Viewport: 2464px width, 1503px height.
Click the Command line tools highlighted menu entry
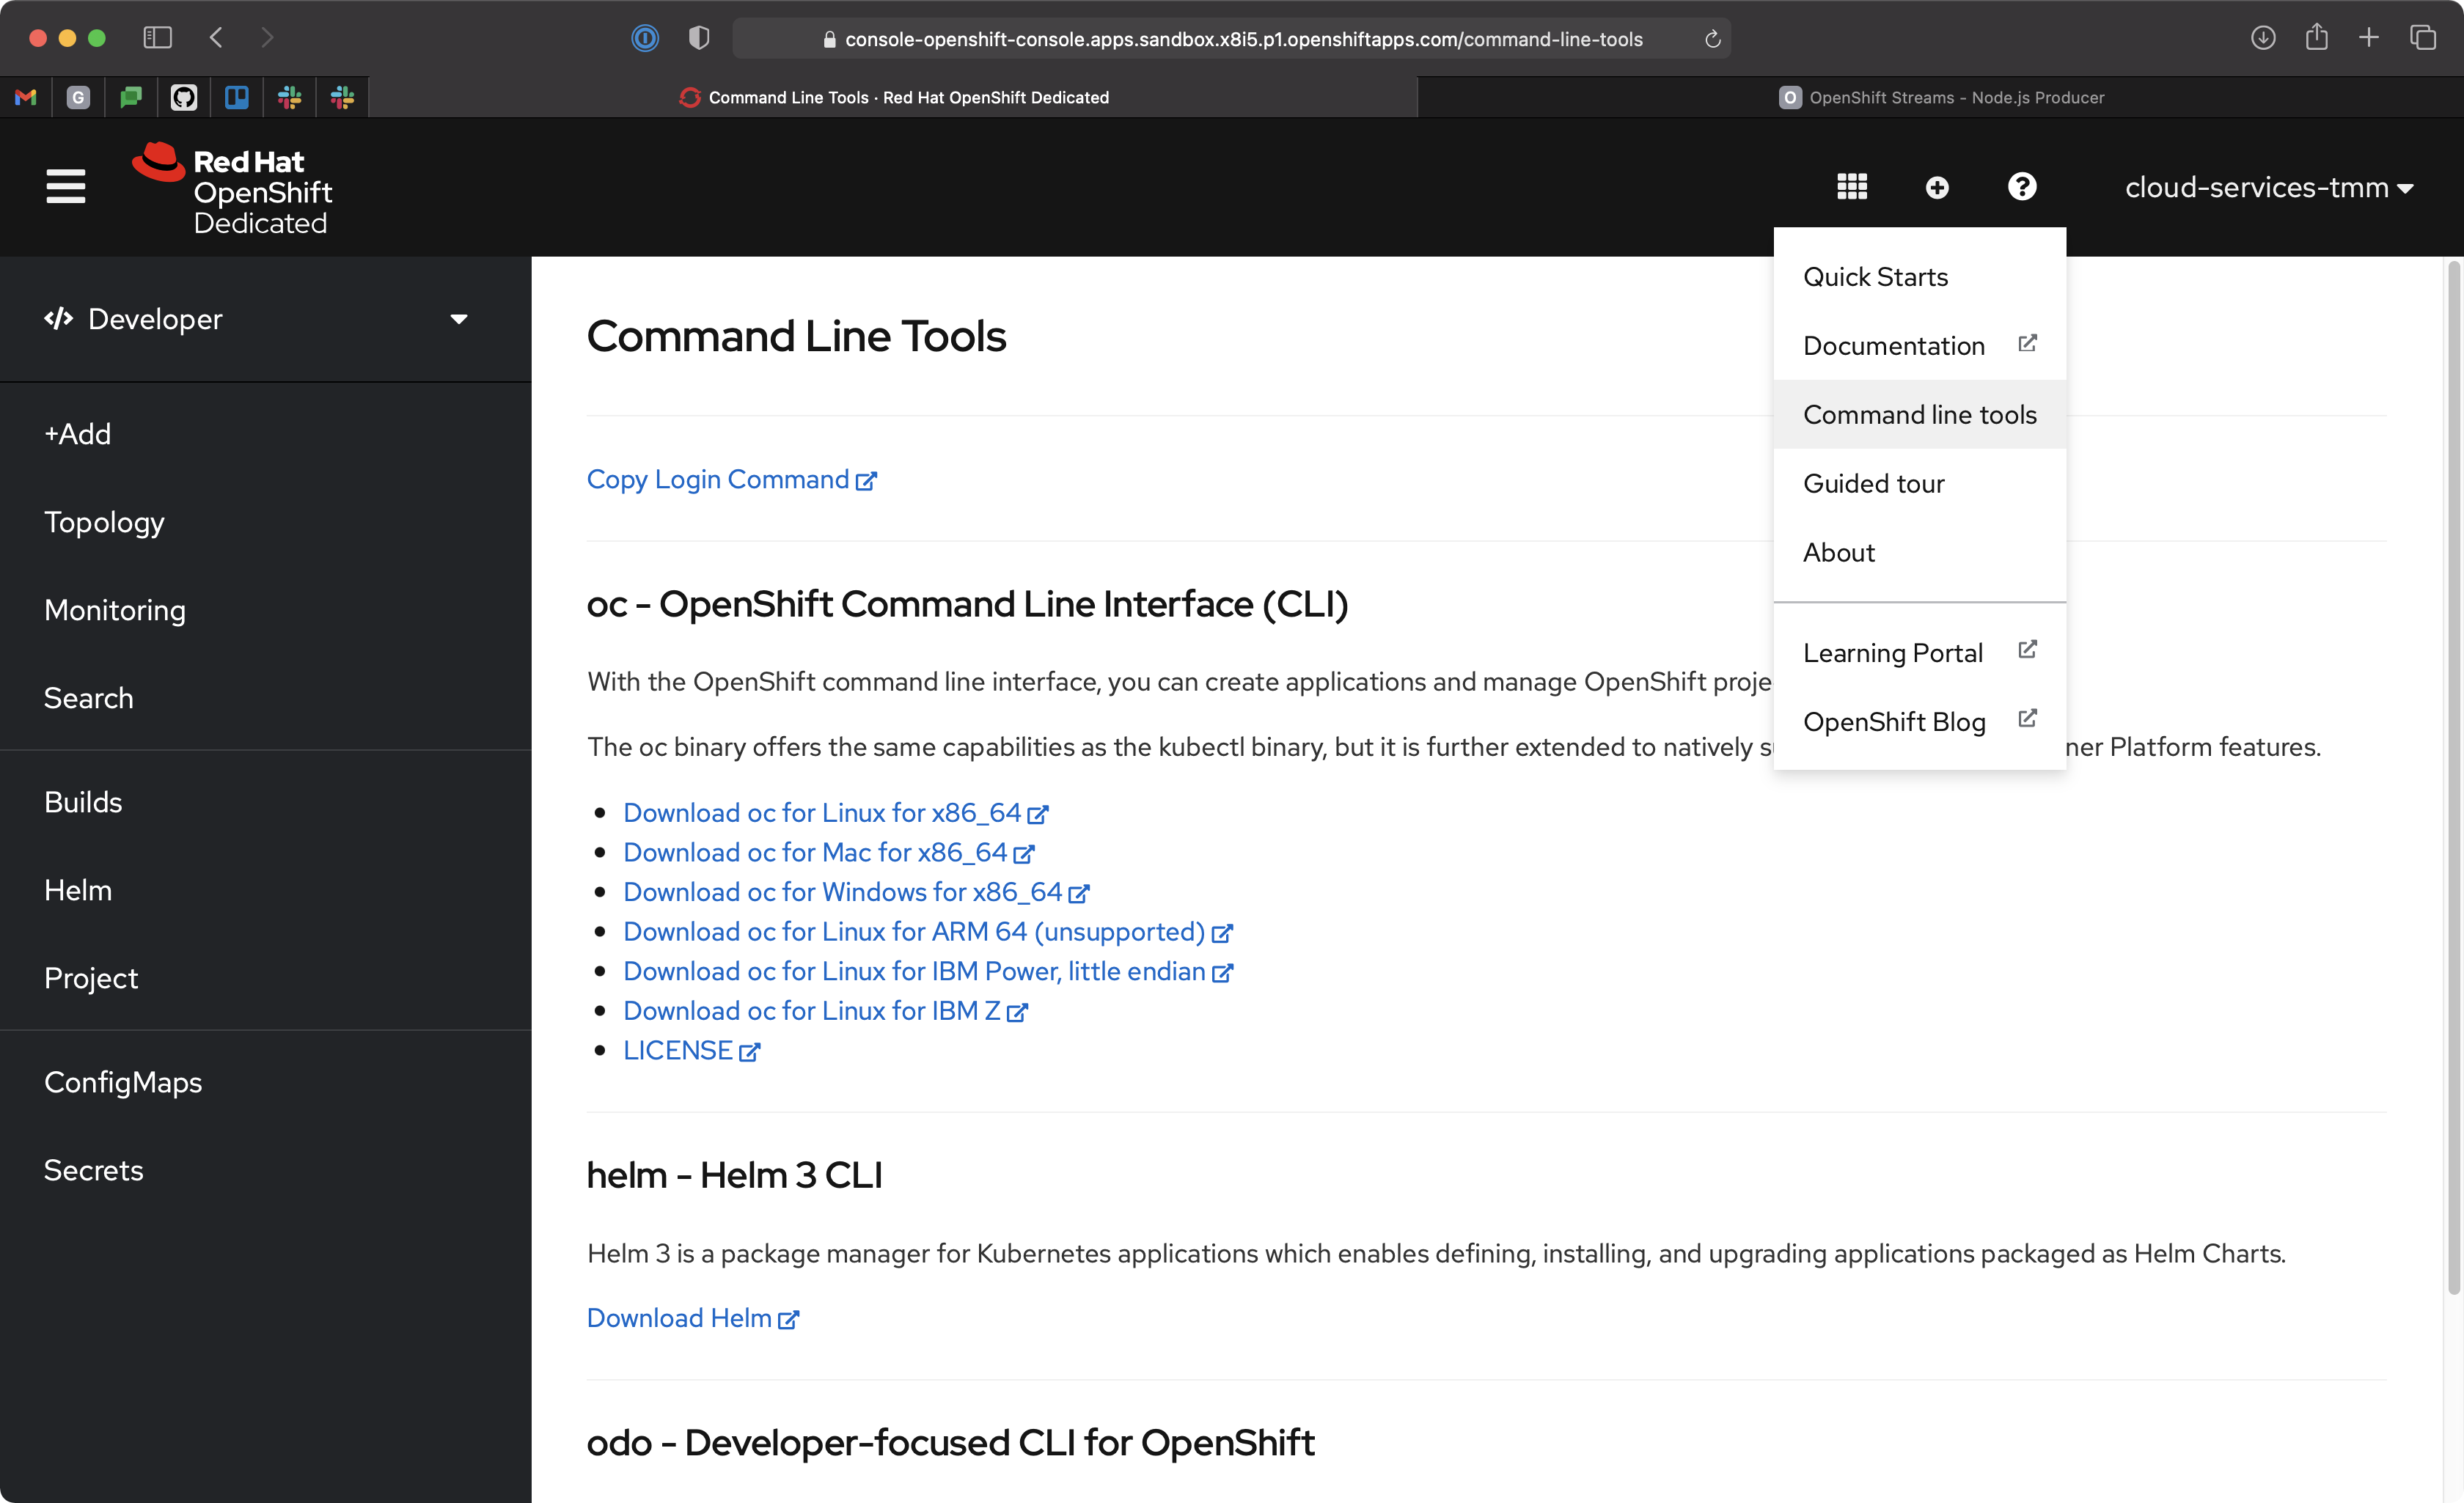point(1920,414)
